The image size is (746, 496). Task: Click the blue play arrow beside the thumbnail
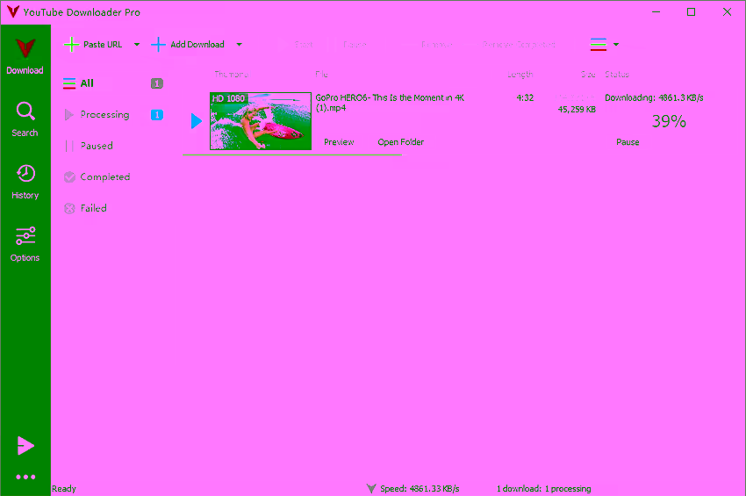pyautogui.click(x=197, y=121)
